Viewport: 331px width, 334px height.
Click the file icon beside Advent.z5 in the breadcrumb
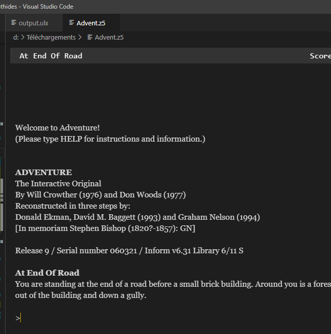[90, 38]
